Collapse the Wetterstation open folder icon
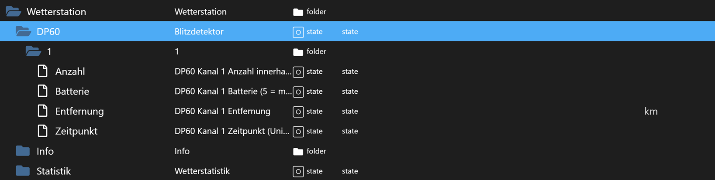The height and width of the screenshot is (180, 715). (x=13, y=11)
